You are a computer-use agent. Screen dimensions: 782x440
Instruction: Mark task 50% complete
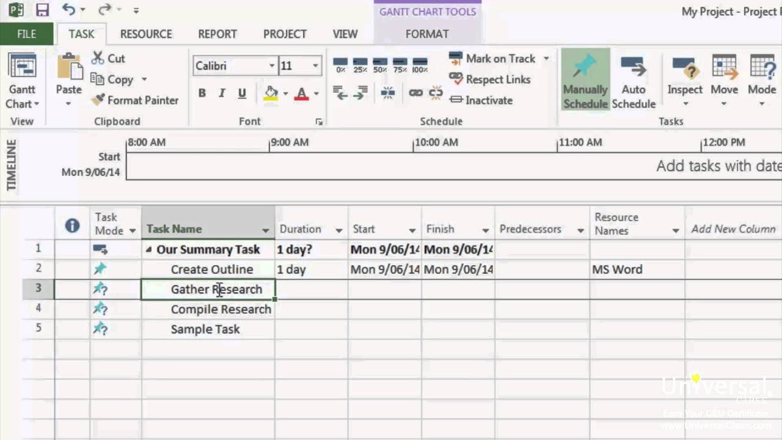pos(380,65)
